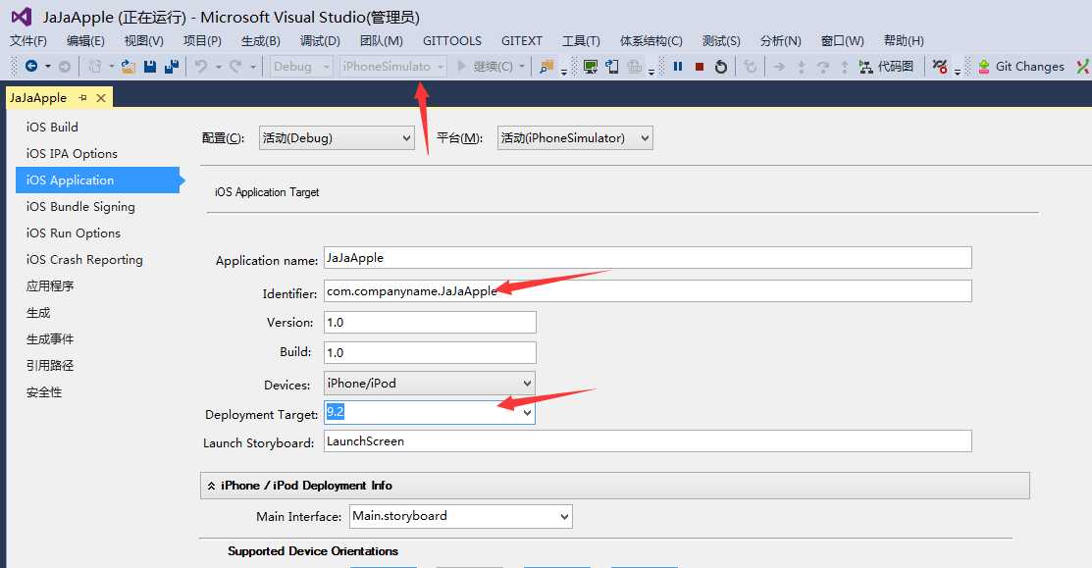Open the 帮助(H) menu
Screen dimensions: 1092x568
pyautogui.click(x=904, y=40)
